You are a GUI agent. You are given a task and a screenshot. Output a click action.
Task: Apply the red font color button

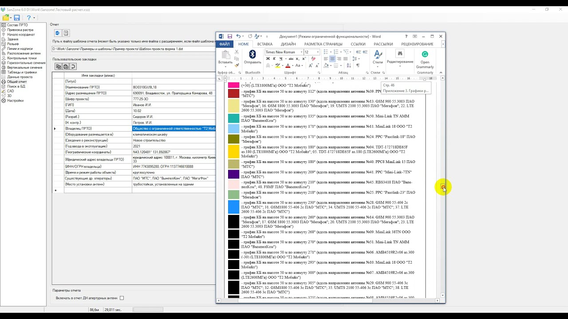[x=288, y=65]
